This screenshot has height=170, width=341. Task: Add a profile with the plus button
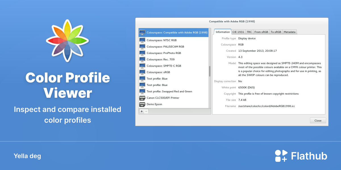(x=142, y=111)
